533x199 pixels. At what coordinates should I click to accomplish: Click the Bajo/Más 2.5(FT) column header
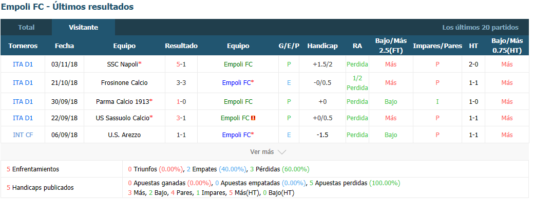tap(391, 46)
